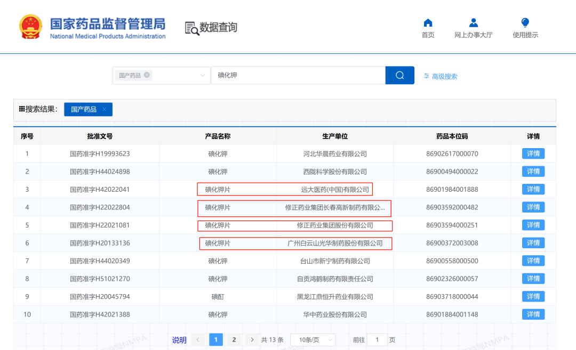Expand the drug category dropdown showing 国产药品

(203, 75)
